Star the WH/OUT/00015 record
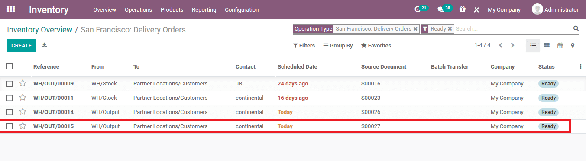The height and width of the screenshot is (161, 586). coord(23,126)
